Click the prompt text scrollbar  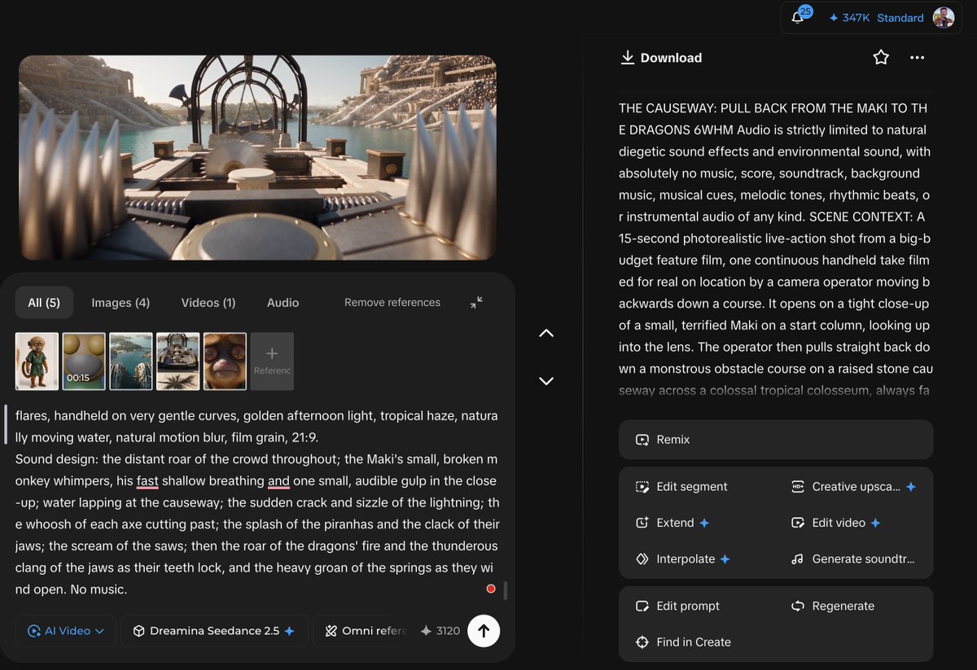[506, 590]
